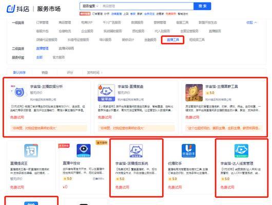
Task: Select the 代入驻服务 category
Action: pos(162,31)
